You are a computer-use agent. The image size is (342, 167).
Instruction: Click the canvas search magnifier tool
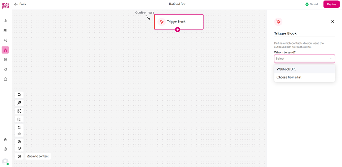pyautogui.click(x=19, y=95)
